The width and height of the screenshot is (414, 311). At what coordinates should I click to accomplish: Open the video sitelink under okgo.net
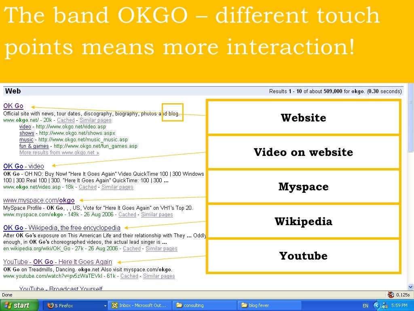(x=25, y=127)
